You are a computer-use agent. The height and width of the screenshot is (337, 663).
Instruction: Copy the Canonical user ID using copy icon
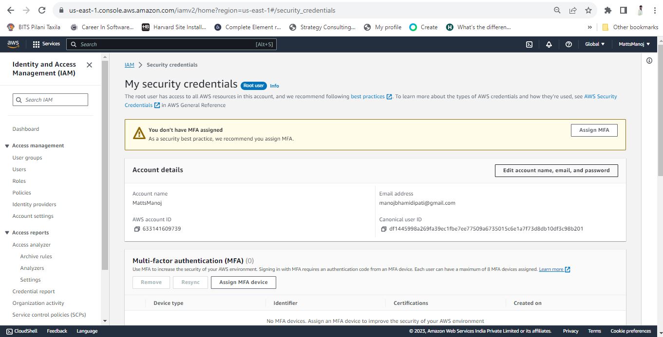click(x=384, y=229)
